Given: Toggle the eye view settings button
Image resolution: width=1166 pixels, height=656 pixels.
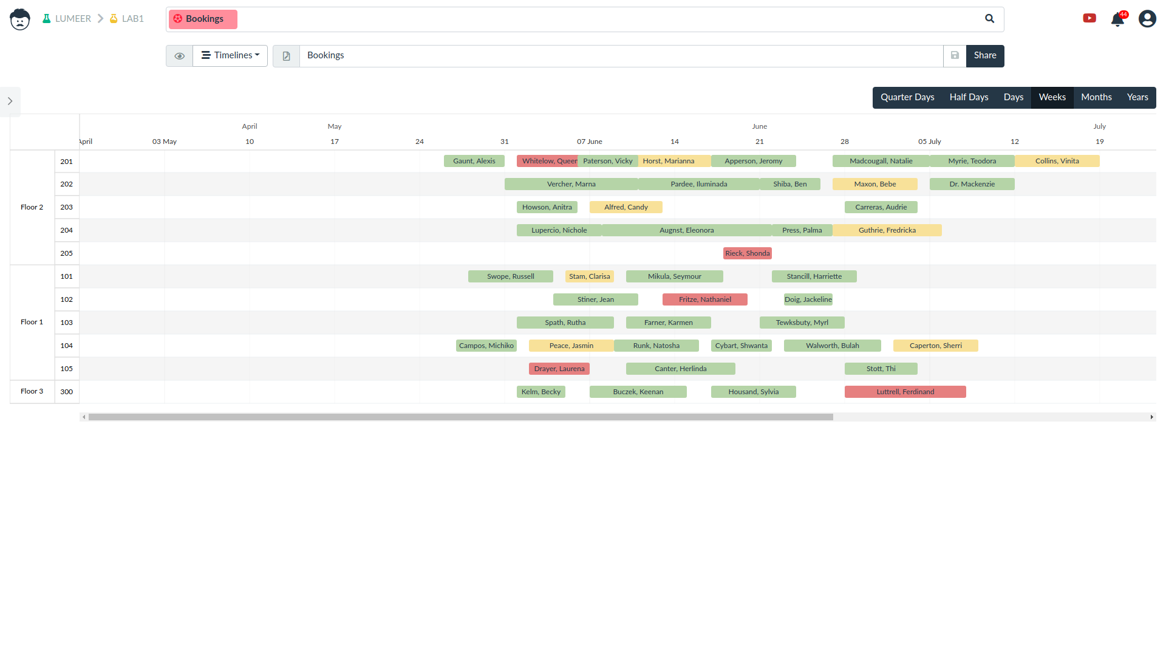Looking at the screenshot, I should click(179, 56).
